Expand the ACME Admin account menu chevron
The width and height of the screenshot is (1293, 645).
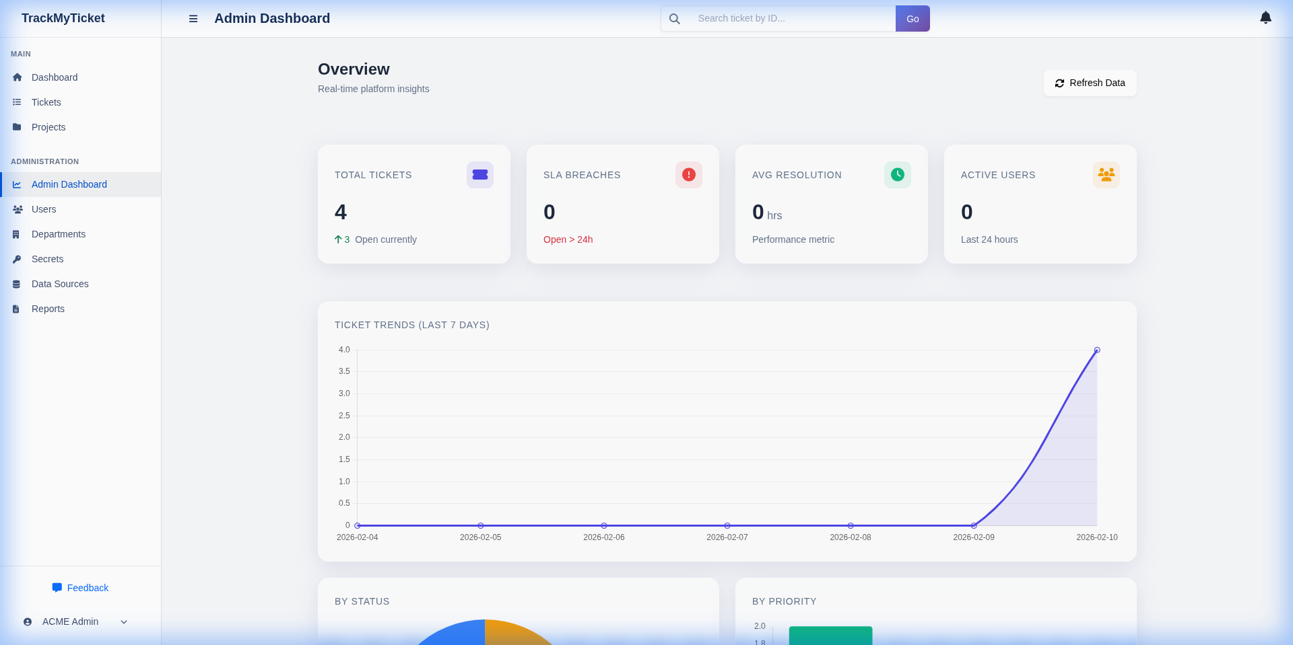pos(124,622)
